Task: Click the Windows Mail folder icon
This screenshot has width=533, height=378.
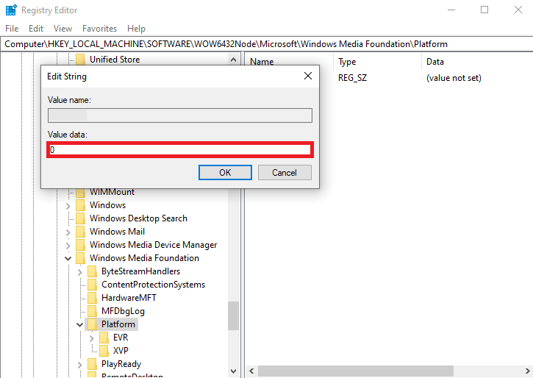Action: coord(80,232)
